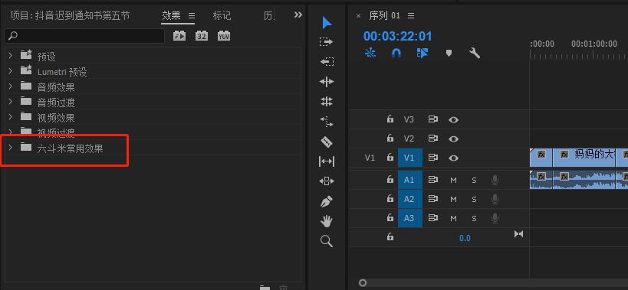Viewport: 628px width, 290px height.
Task: Select the Zoom tool
Action: pos(327,241)
